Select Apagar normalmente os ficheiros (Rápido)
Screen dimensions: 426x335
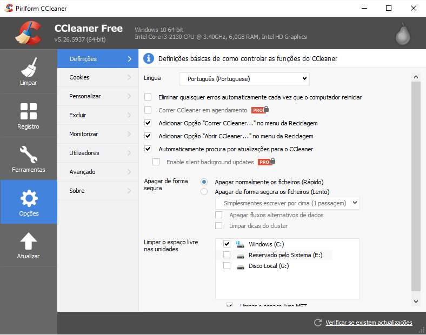204,182
